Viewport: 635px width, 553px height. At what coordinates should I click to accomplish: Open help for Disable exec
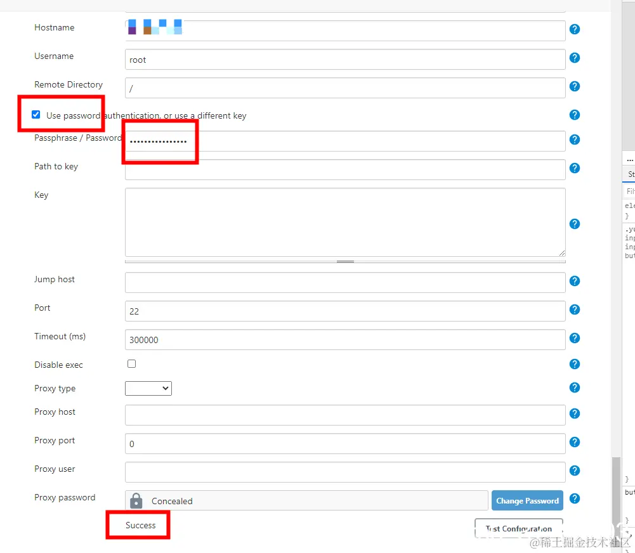click(574, 364)
